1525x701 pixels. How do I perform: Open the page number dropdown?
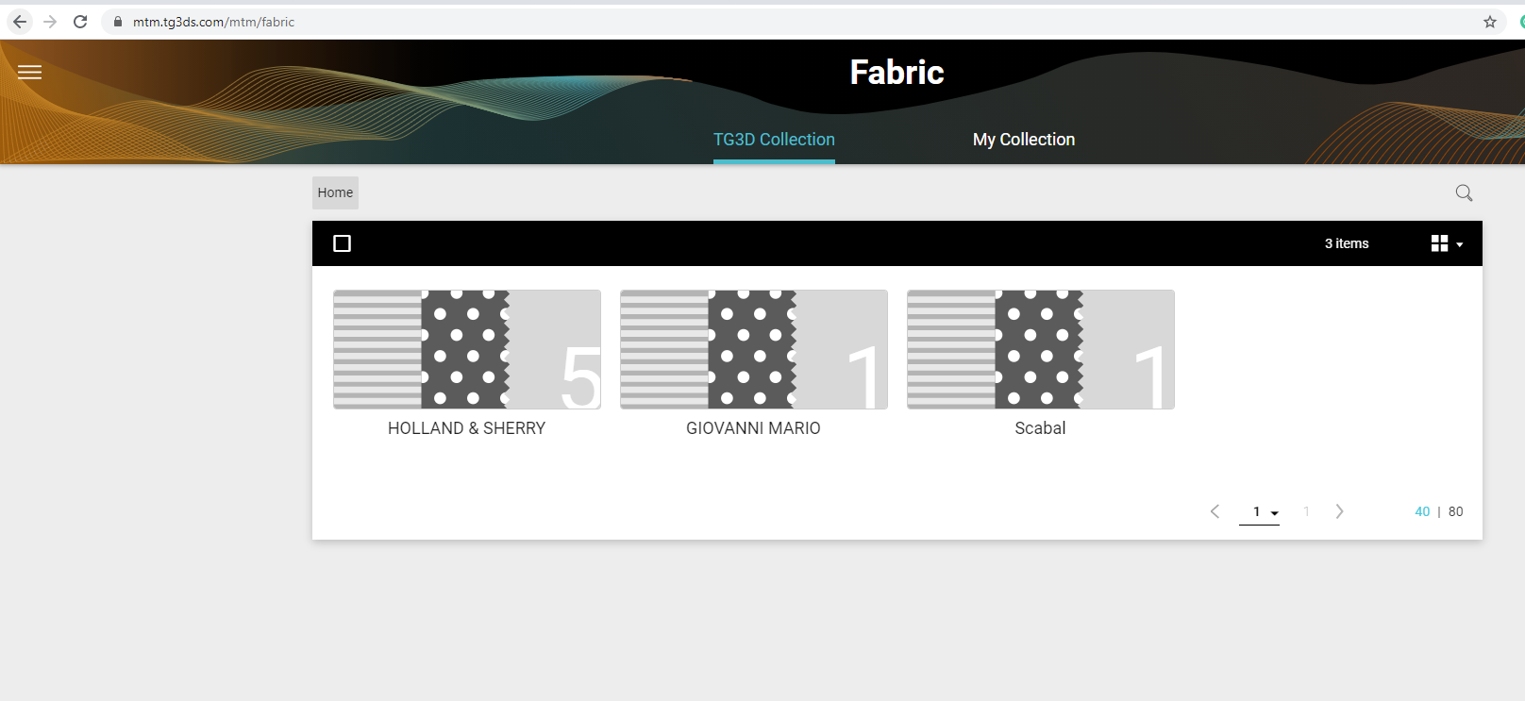(1259, 512)
